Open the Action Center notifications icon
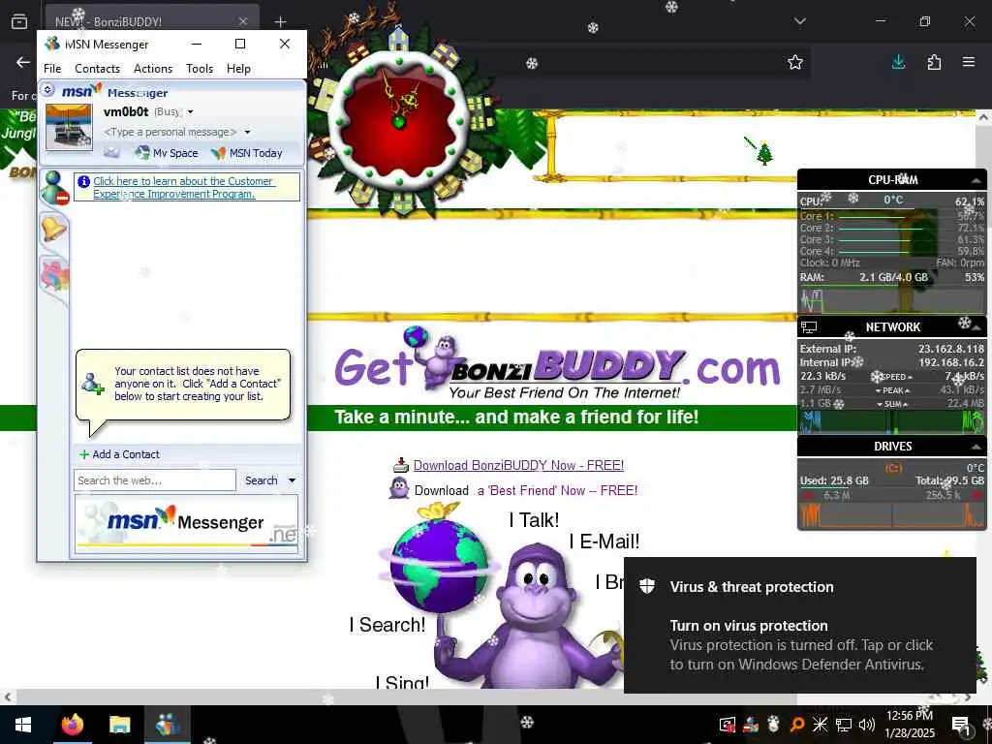This screenshot has width=992, height=744. pos(961,725)
